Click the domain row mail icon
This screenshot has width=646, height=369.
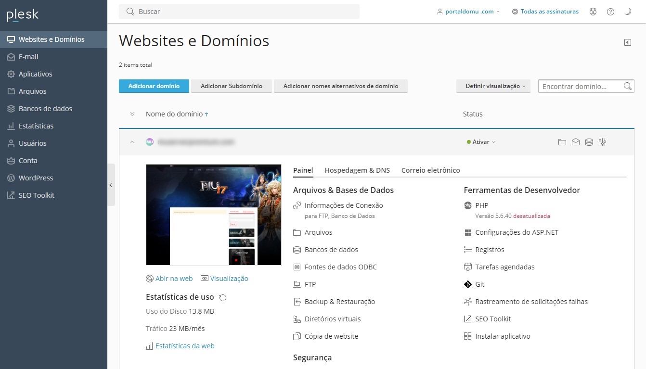575,142
